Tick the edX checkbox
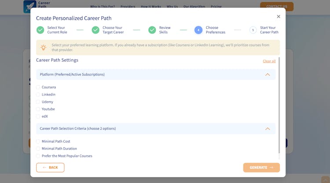Image resolution: width=330 pixels, height=183 pixels. point(38,117)
